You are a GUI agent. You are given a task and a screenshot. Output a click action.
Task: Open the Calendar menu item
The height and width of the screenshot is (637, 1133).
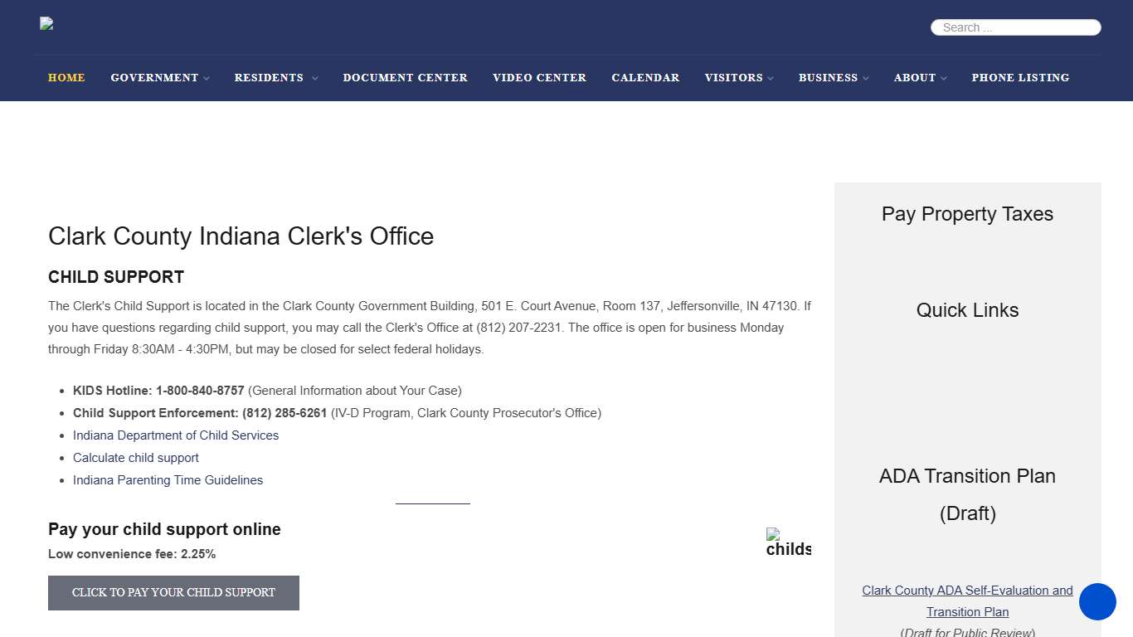[x=645, y=78]
